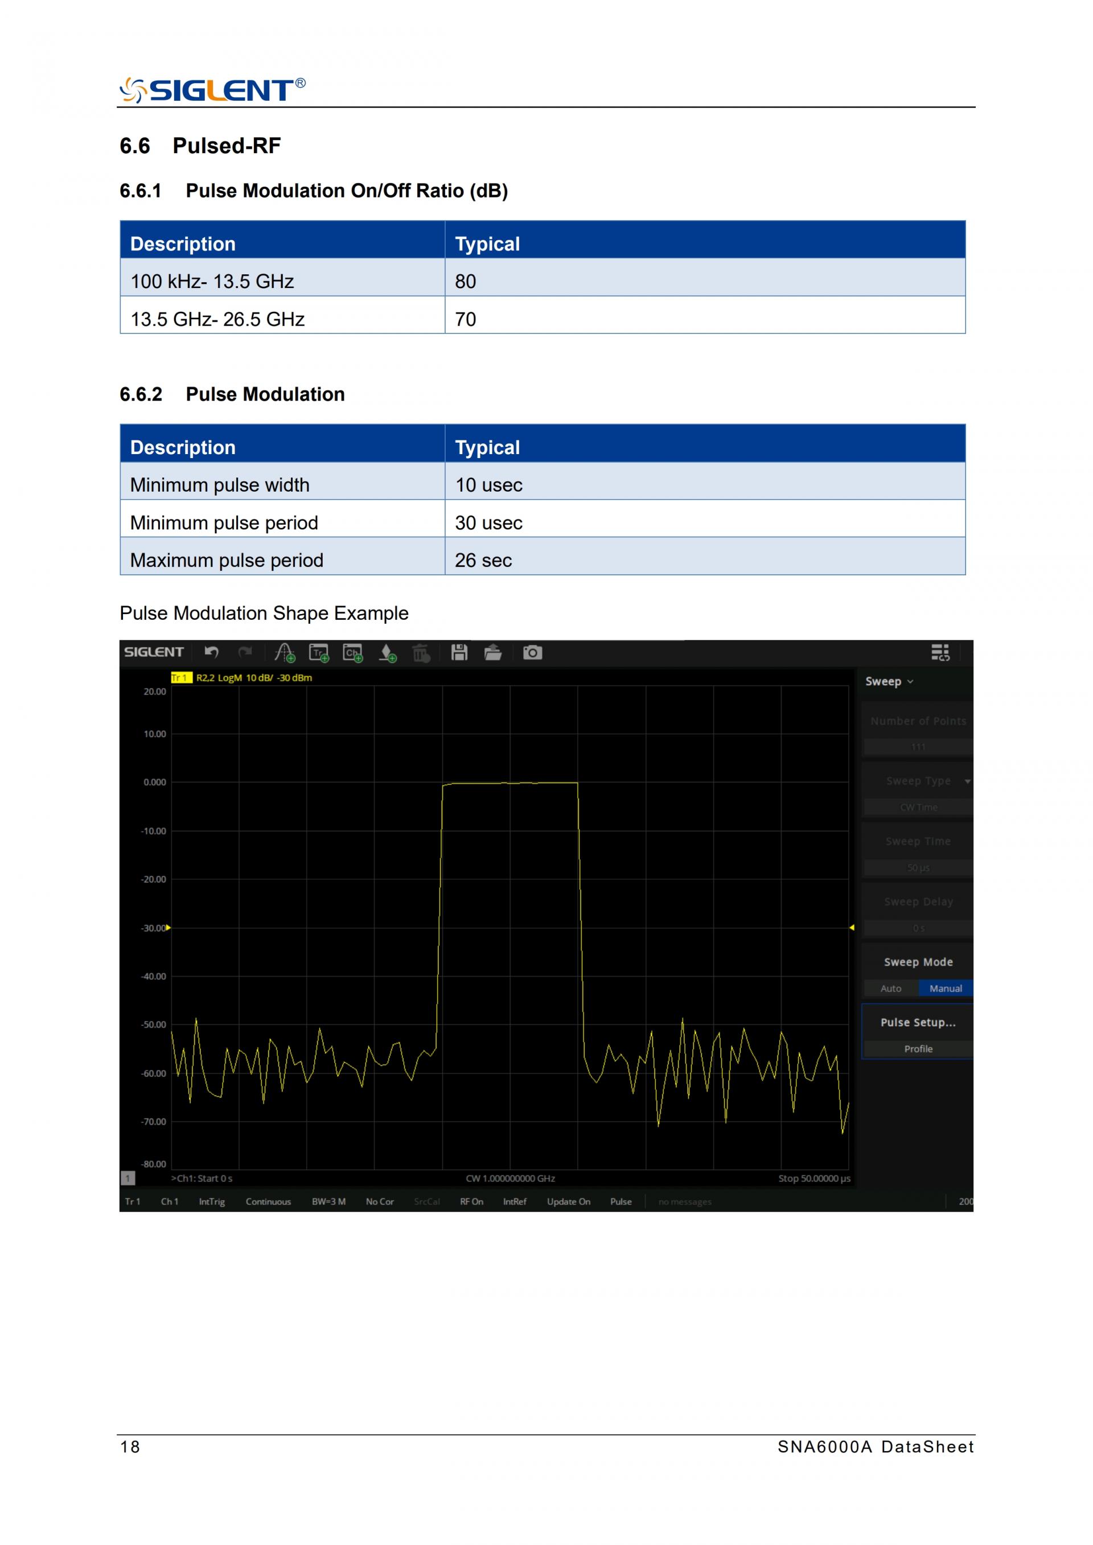Open the top-right menu list icon
The height and width of the screenshot is (1545, 1093).
(940, 652)
